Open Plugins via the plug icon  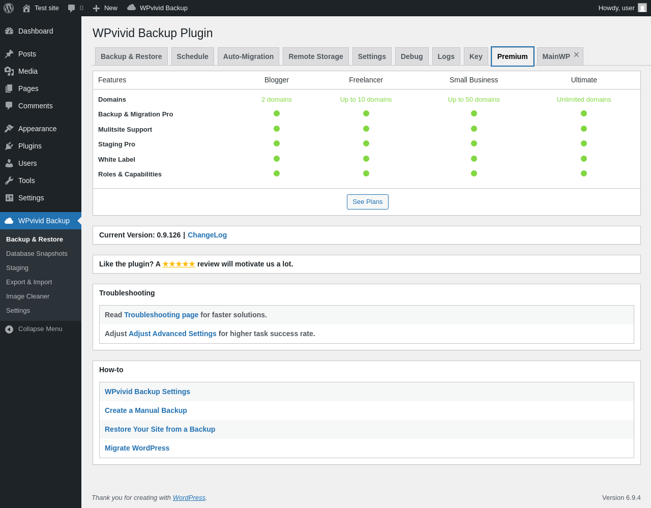(x=9, y=146)
